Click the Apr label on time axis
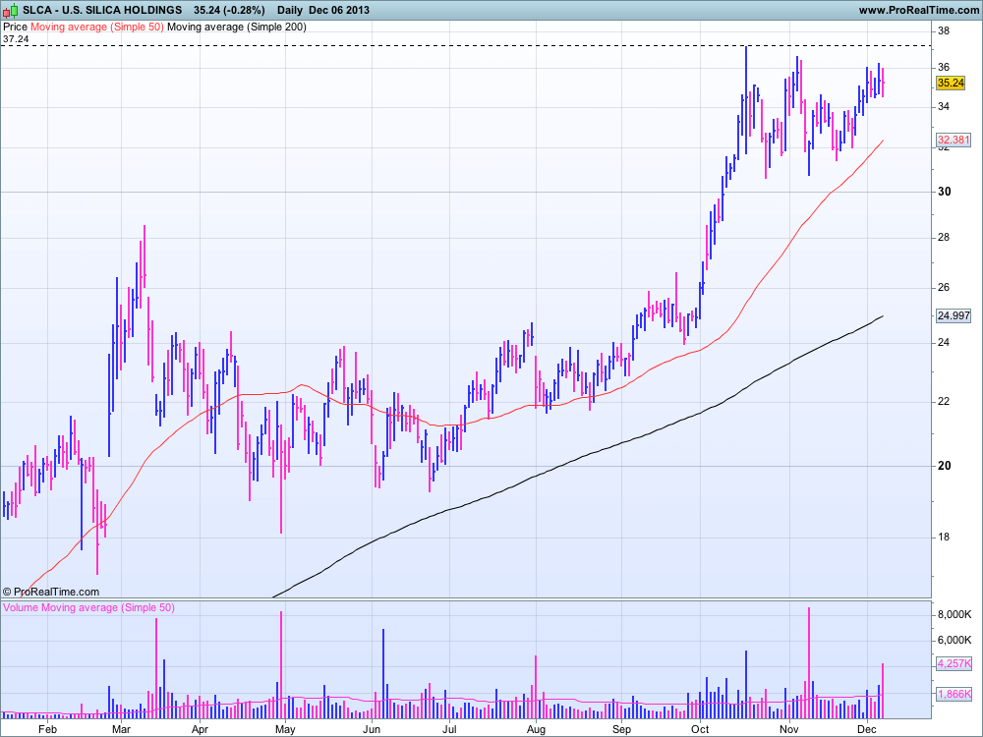The height and width of the screenshot is (737, 983). (x=200, y=729)
